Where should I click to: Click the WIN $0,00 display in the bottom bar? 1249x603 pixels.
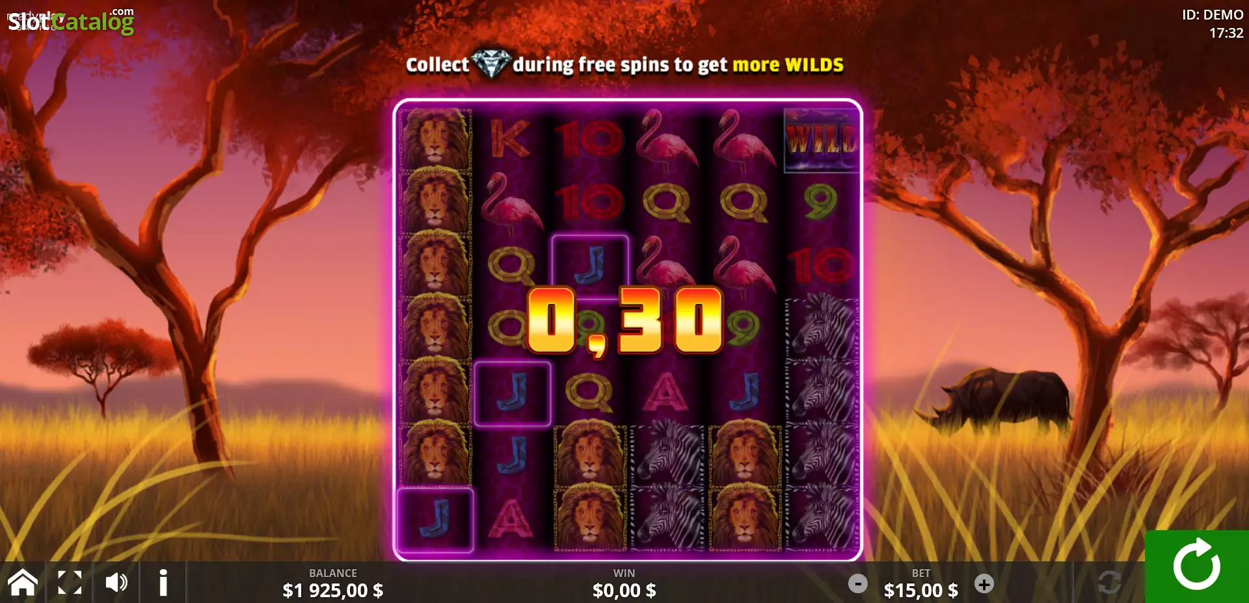tap(624, 583)
